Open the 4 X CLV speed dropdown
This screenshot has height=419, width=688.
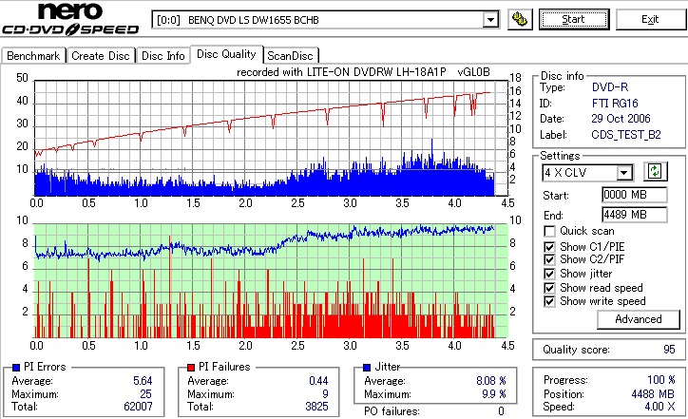(x=623, y=173)
